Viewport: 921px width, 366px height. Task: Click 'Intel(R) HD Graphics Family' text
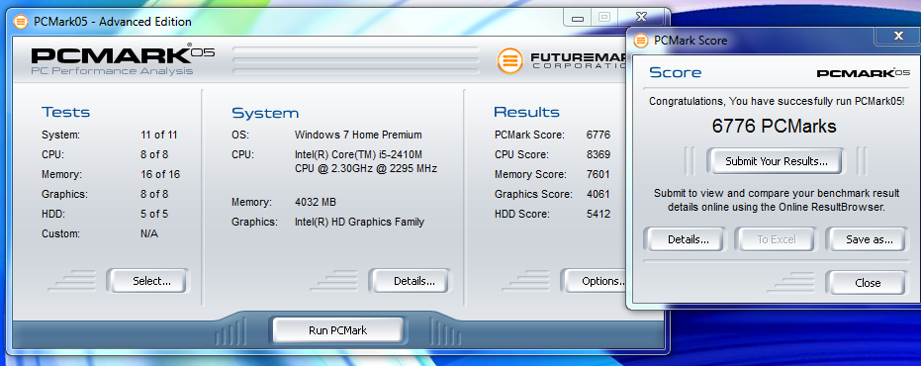tap(359, 222)
